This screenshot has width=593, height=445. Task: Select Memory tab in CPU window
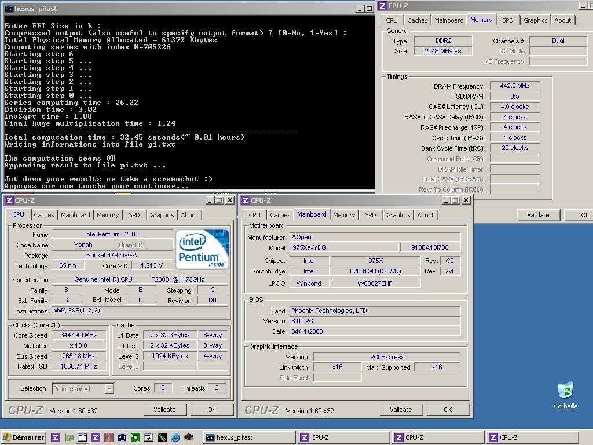pos(107,215)
